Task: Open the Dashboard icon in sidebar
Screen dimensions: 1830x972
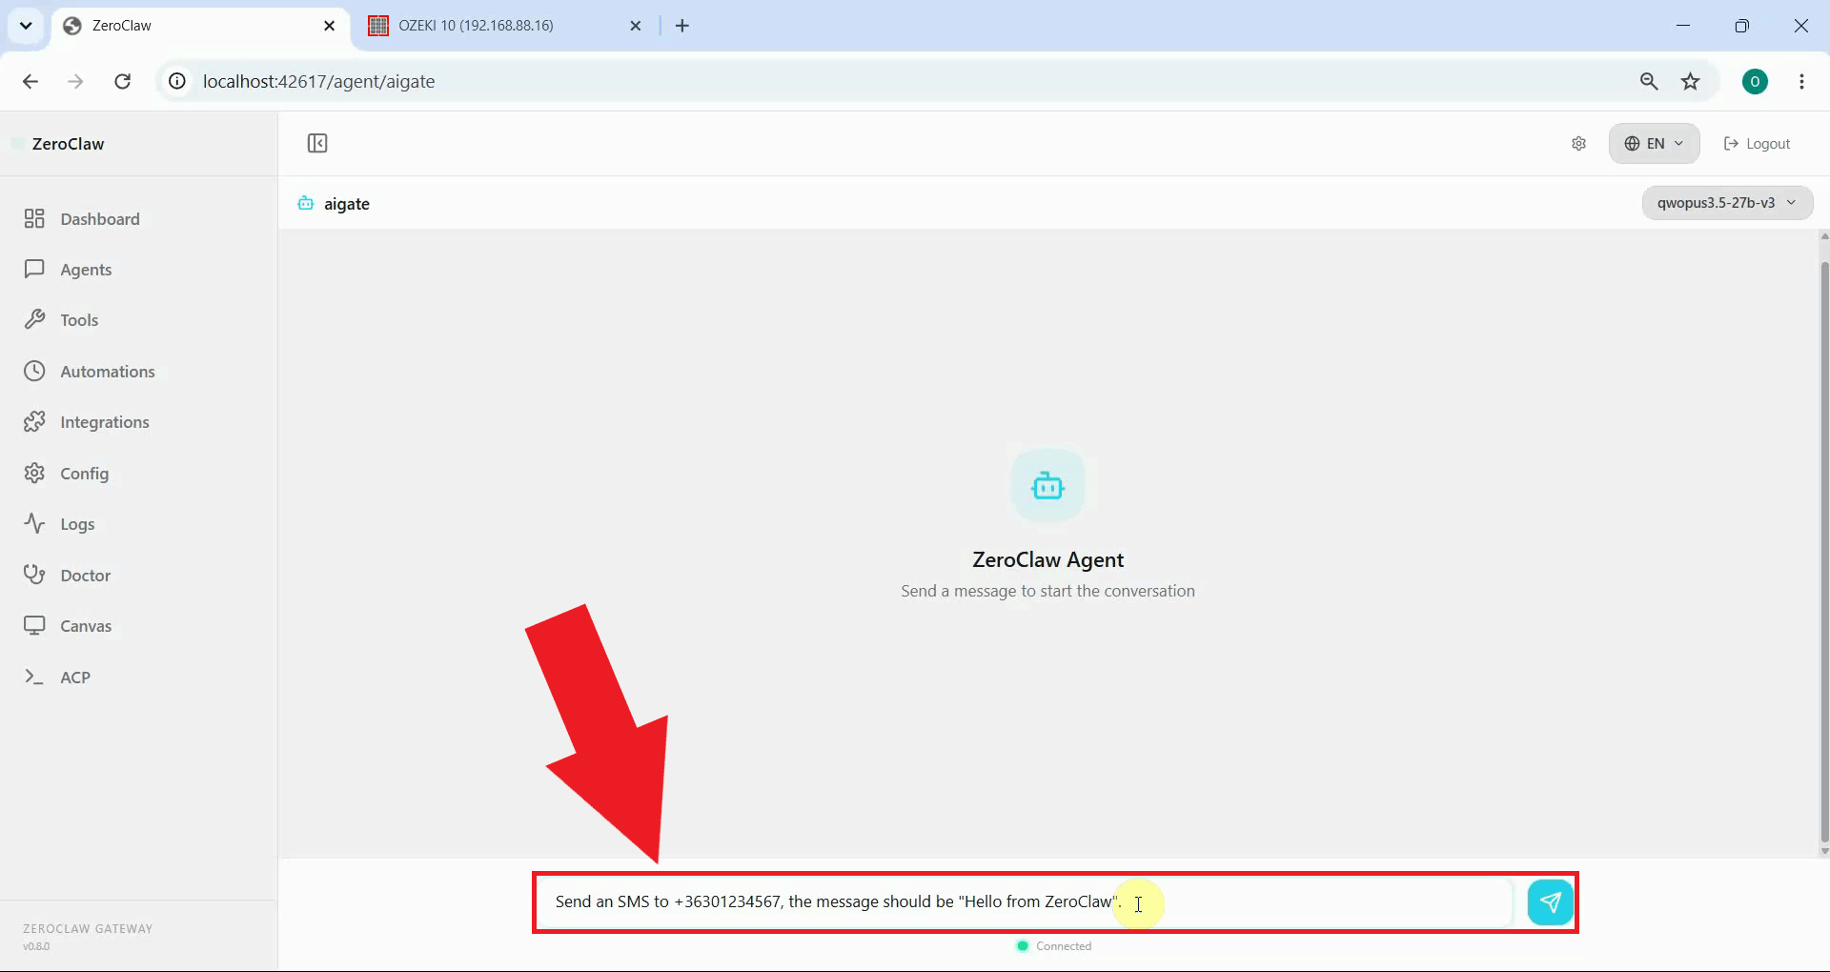Action: pos(34,219)
